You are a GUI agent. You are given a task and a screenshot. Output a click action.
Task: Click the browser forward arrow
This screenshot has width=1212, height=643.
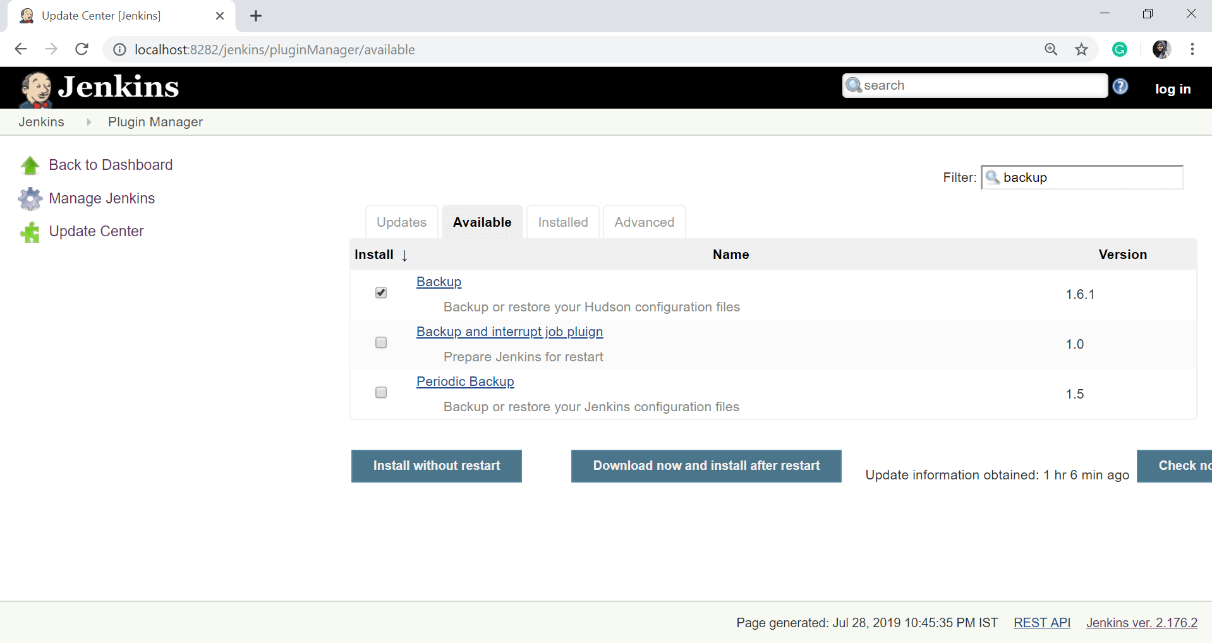tap(51, 49)
